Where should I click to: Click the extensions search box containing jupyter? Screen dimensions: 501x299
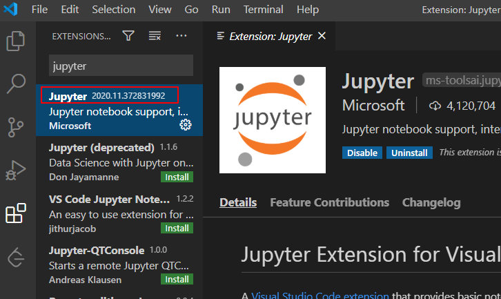pyautogui.click(x=121, y=66)
